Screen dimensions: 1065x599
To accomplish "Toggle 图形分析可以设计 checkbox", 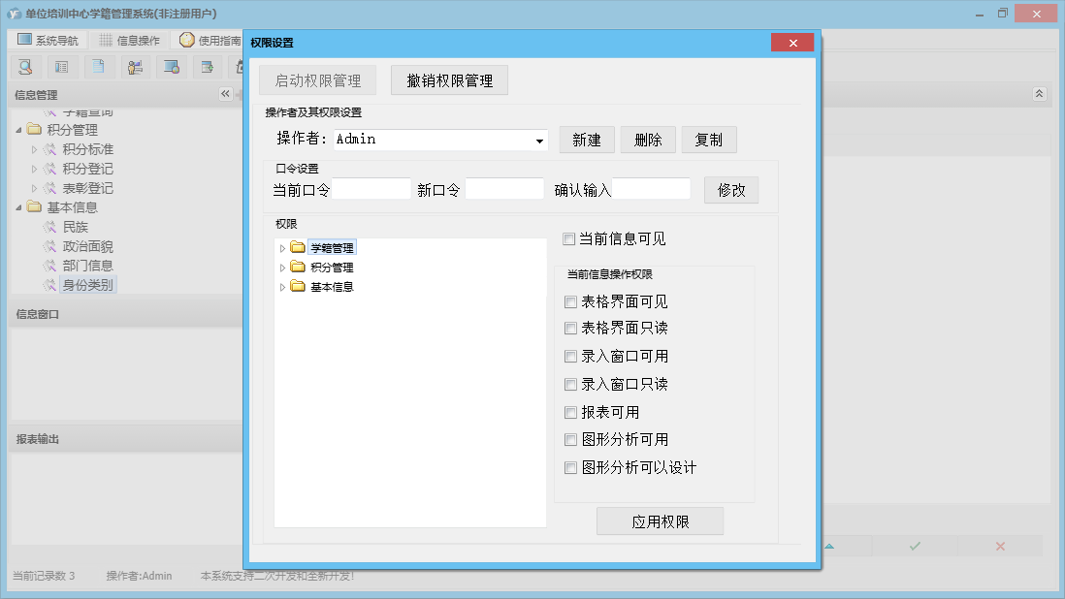I will tap(570, 467).
